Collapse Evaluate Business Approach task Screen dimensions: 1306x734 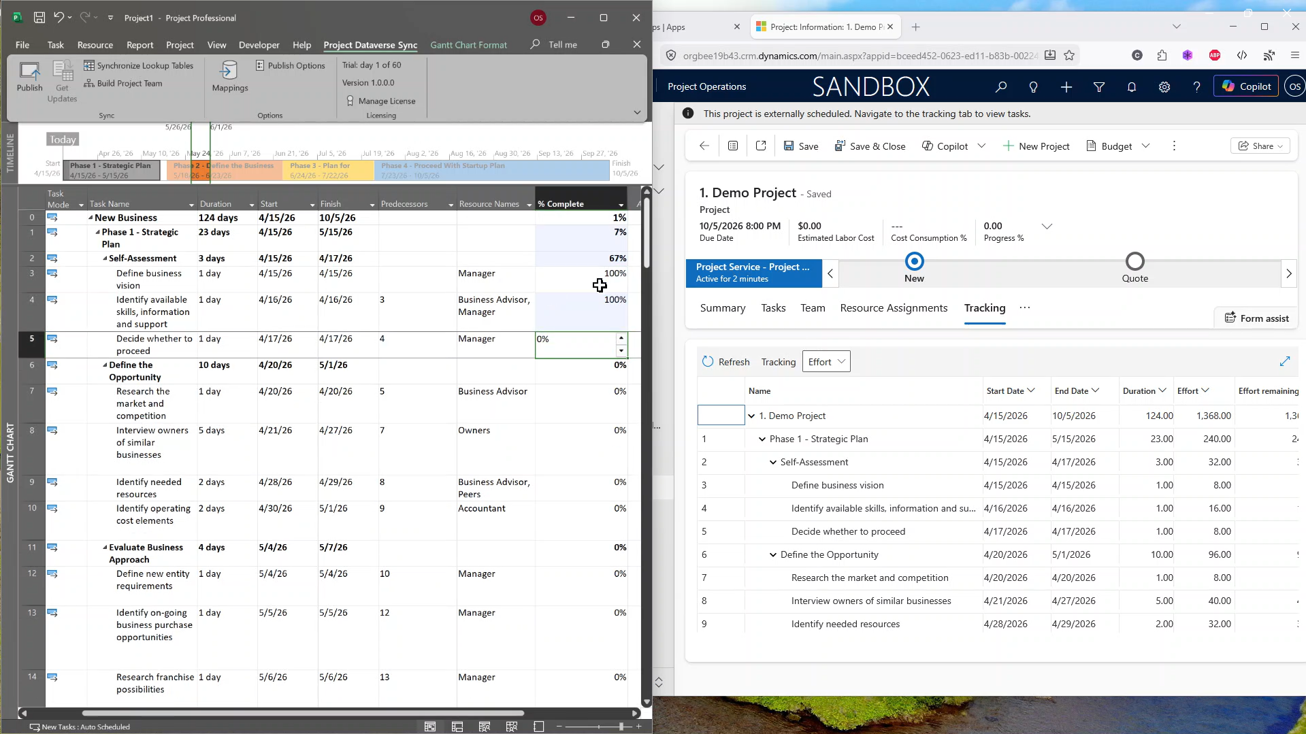(105, 547)
